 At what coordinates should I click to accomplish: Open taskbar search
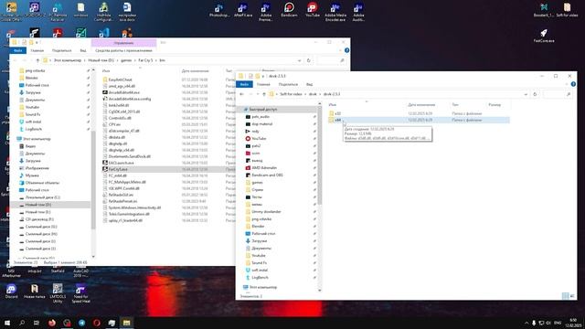coord(22,323)
